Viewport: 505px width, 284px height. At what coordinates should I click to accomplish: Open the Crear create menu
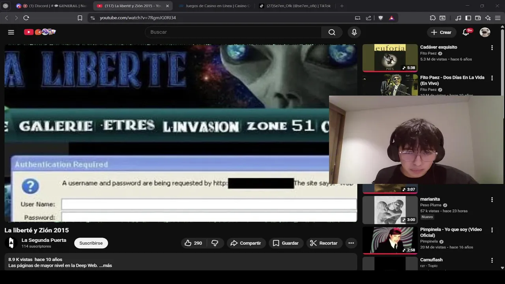pos(441,32)
